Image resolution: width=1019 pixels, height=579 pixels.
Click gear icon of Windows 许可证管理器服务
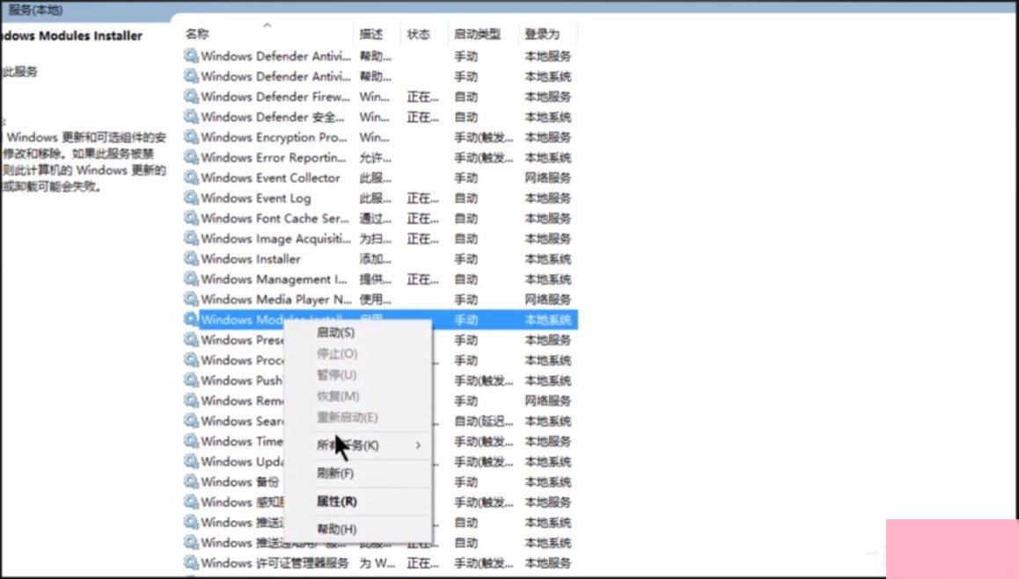pos(191,563)
